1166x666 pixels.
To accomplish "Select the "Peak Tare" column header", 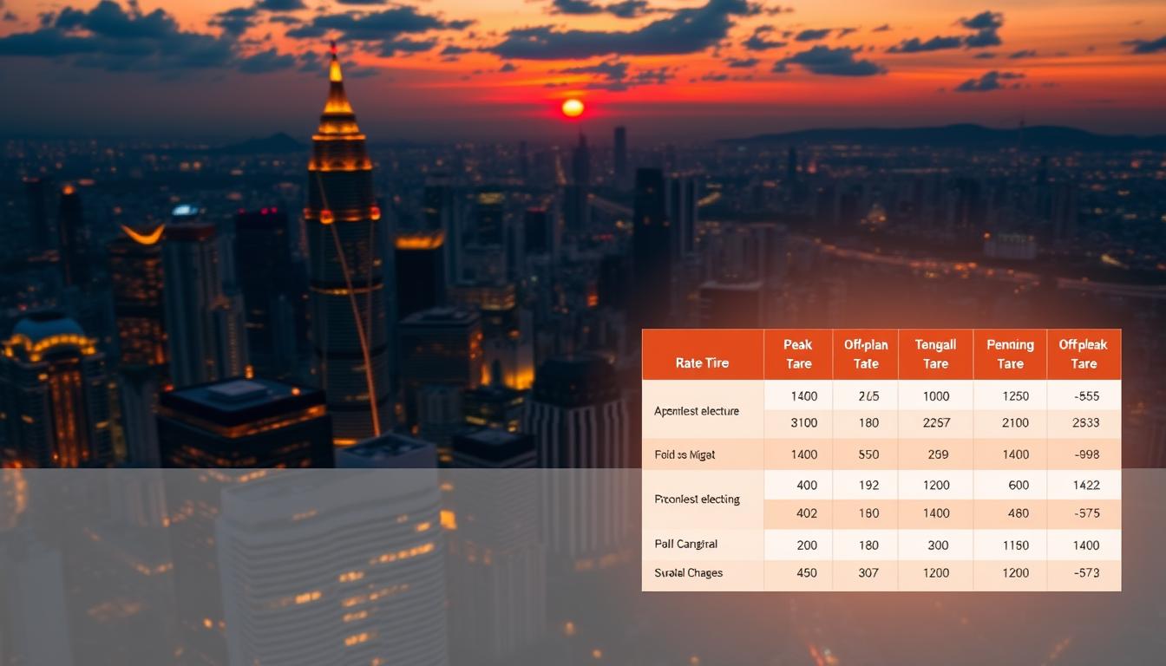I will (x=798, y=354).
